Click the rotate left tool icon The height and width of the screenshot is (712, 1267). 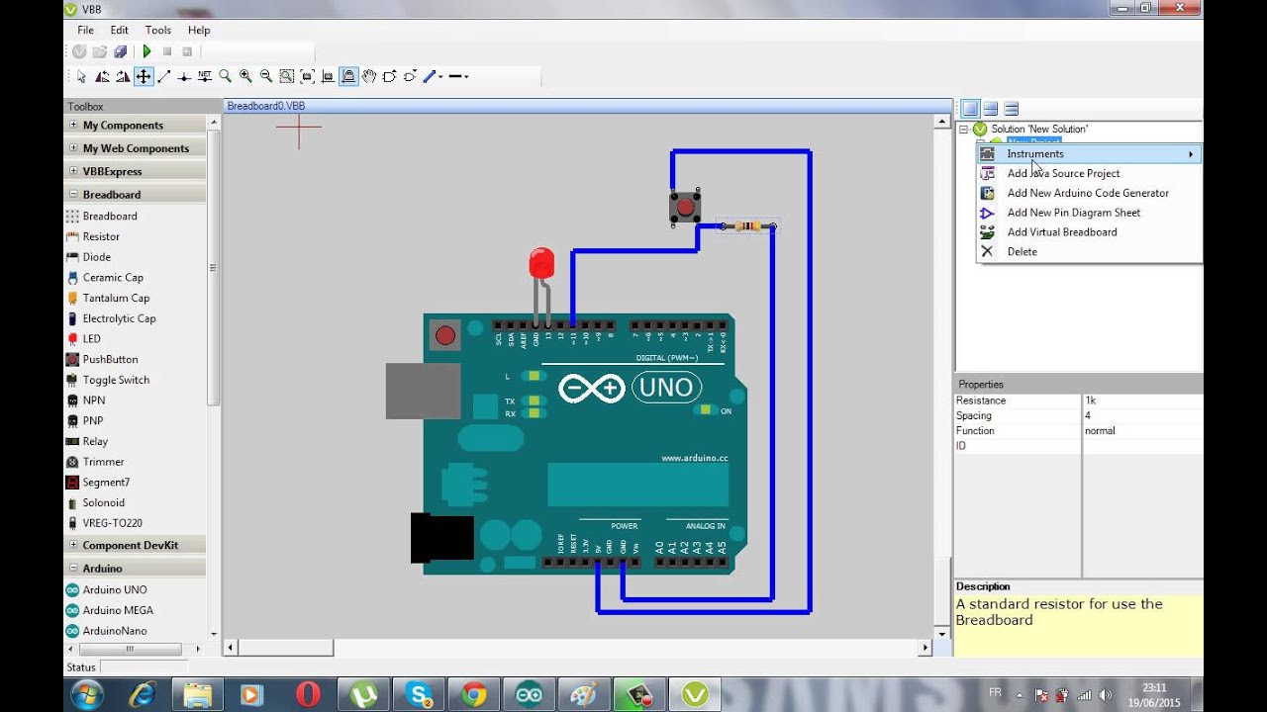102,76
